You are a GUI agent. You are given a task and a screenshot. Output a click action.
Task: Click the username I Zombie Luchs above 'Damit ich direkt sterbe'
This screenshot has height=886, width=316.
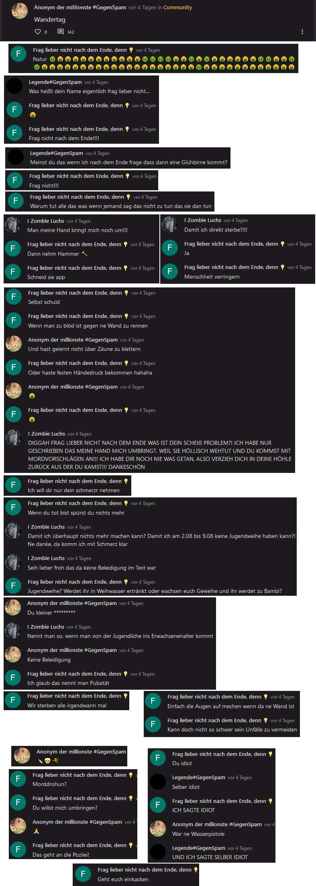[203, 220]
